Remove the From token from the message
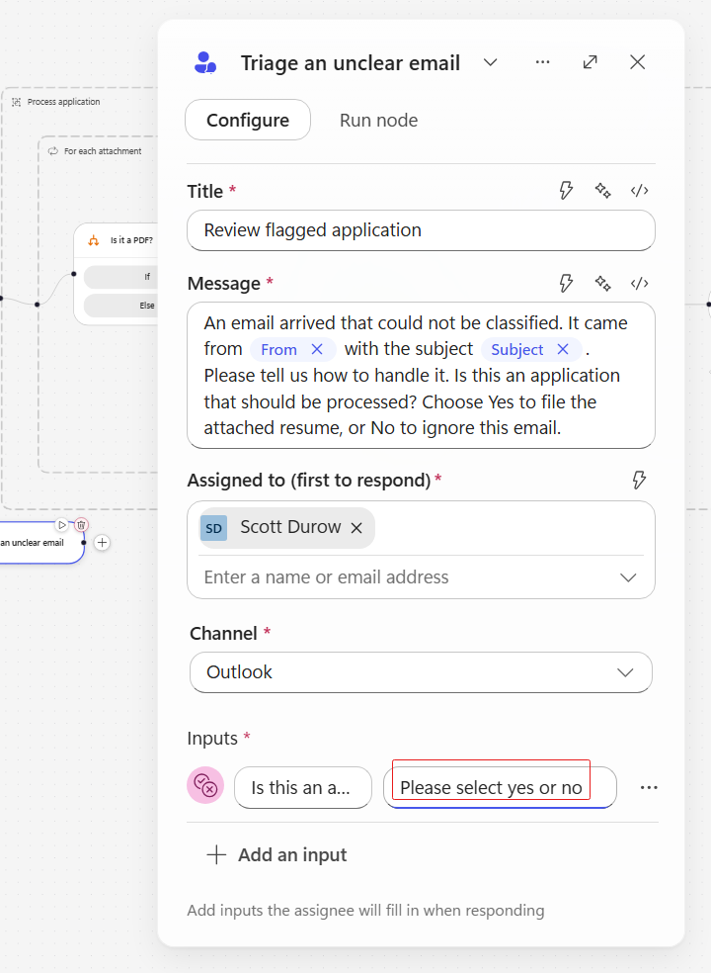711x973 pixels. point(317,349)
